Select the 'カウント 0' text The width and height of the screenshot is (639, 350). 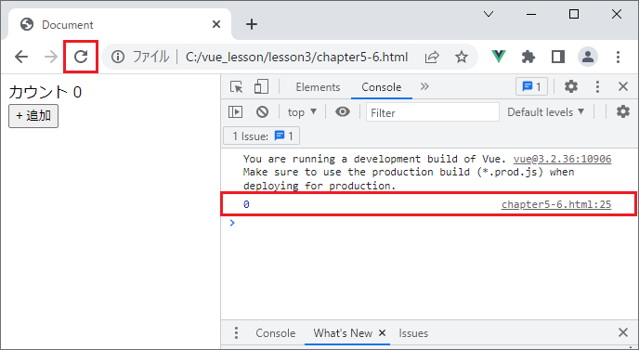[x=46, y=92]
